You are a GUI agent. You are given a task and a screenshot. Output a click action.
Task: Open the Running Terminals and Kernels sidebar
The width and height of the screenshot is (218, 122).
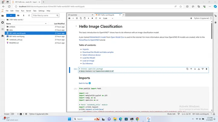(3, 23)
